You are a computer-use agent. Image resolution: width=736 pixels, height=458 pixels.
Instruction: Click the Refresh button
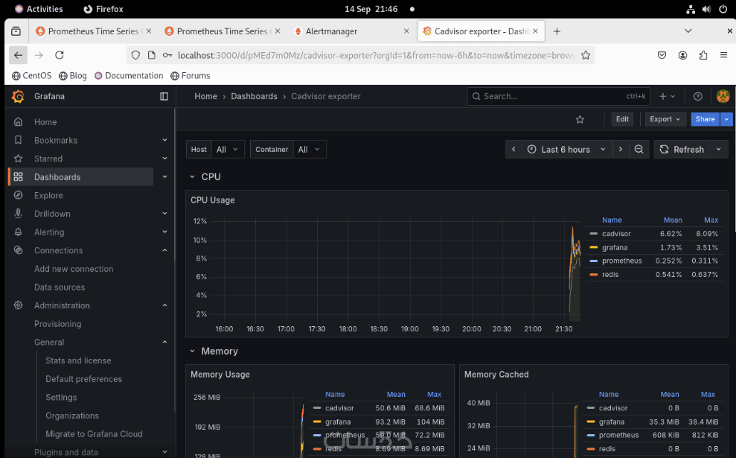tap(683, 150)
